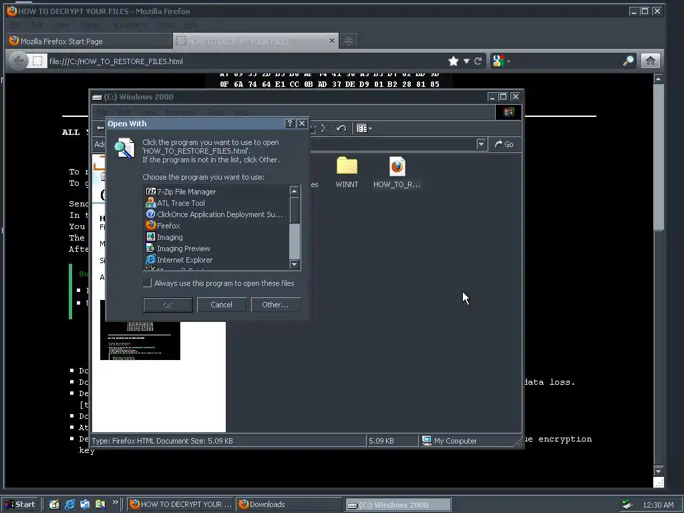Choose ClickOnce Application Deployment Support entry
This screenshot has width=684, height=513.
214,214
